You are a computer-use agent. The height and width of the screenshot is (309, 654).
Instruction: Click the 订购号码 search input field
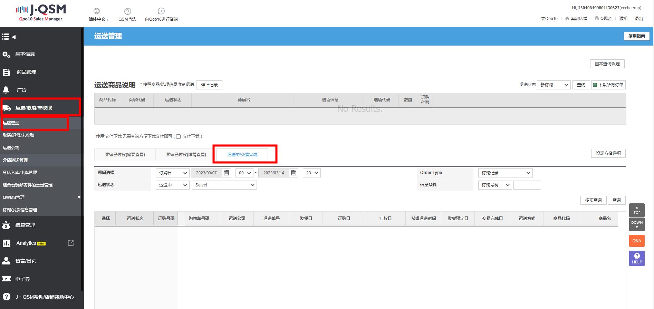point(527,185)
